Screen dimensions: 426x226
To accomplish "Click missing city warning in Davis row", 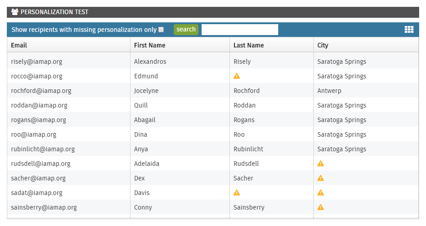I will (321, 193).
